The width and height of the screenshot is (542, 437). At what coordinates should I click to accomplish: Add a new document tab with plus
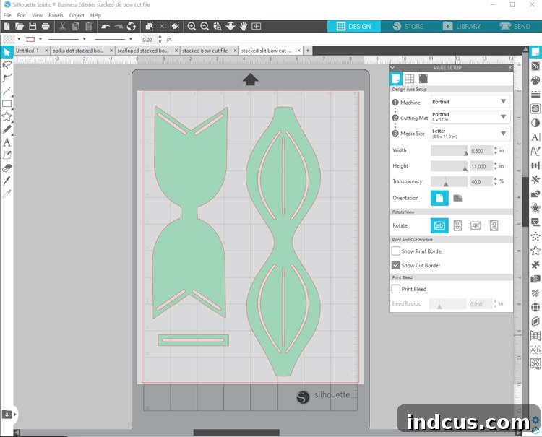[x=308, y=51]
